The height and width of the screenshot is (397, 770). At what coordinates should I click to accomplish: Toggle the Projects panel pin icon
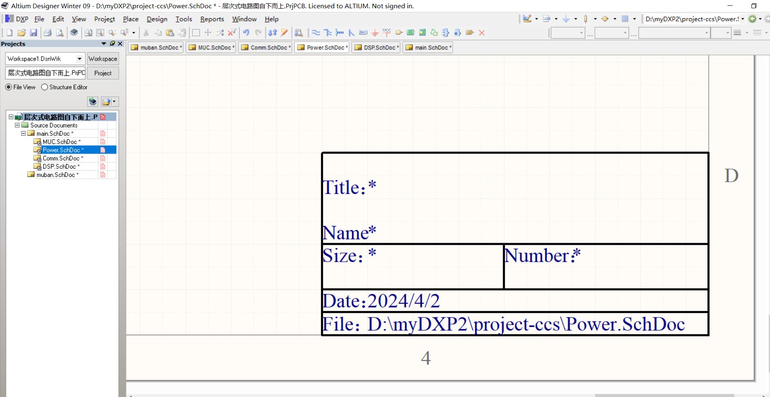[x=112, y=44]
